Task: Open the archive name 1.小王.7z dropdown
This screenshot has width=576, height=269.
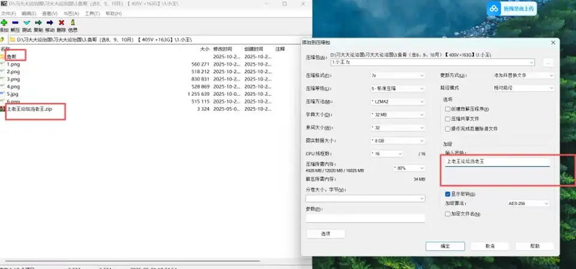Action: [433, 62]
